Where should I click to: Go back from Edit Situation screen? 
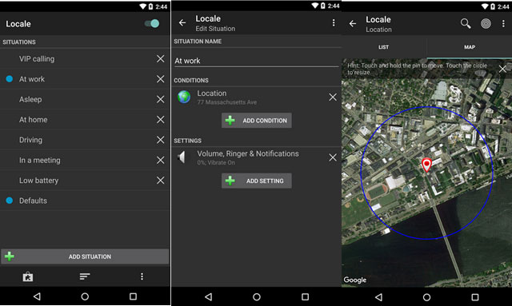point(182,22)
